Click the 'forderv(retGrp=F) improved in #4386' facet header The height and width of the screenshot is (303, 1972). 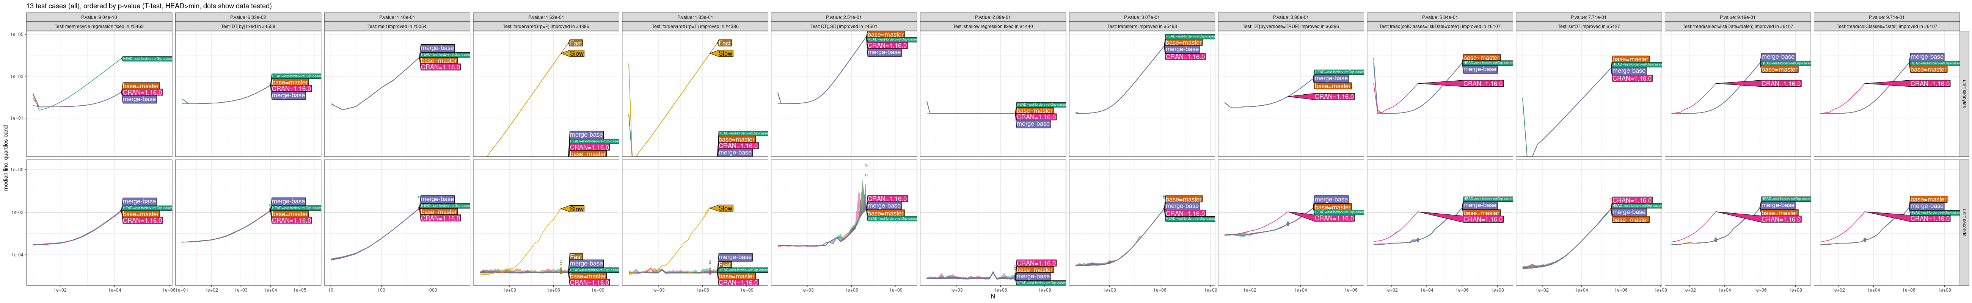[546, 26]
